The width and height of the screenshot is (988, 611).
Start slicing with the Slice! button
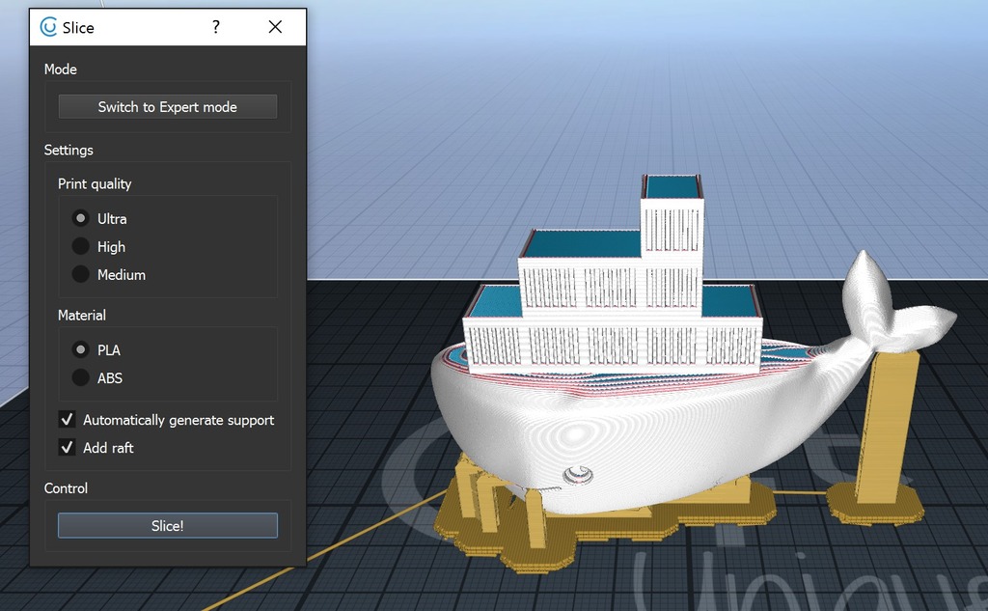[168, 525]
